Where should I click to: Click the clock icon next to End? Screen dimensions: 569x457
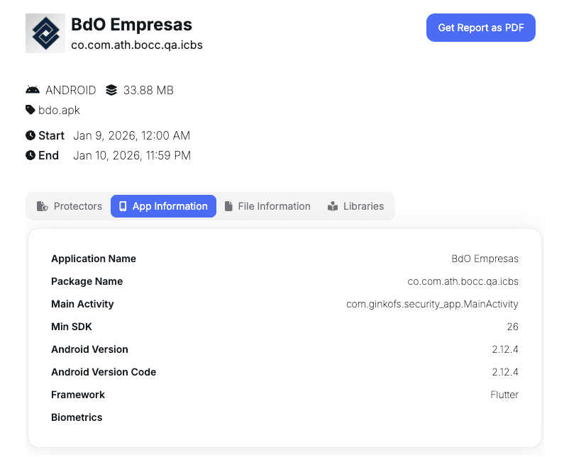click(x=31, y=155)
